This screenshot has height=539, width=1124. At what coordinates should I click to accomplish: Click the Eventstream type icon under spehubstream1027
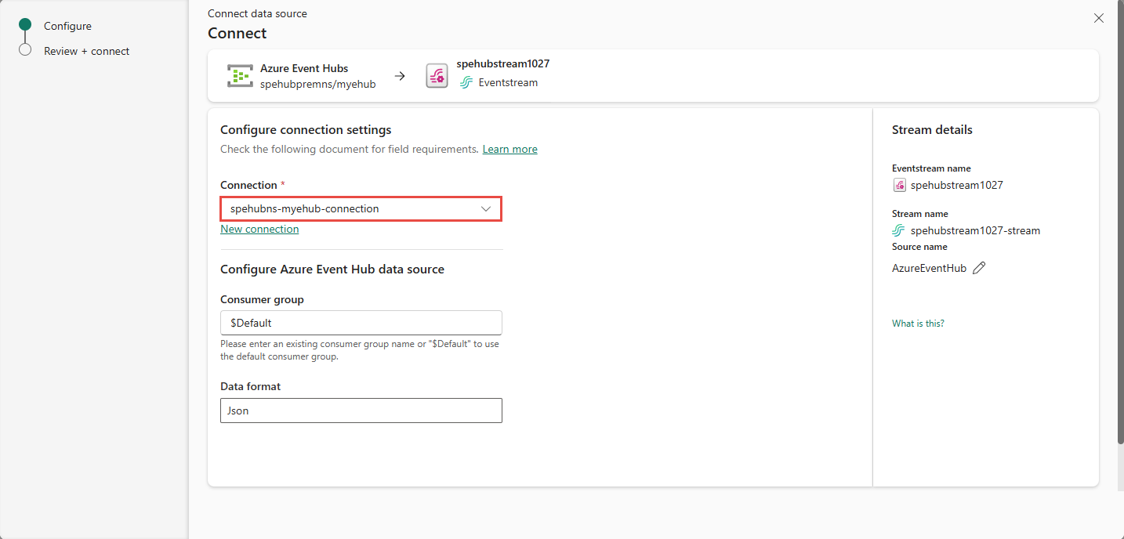pyautogui.click(x=466, y=82)
